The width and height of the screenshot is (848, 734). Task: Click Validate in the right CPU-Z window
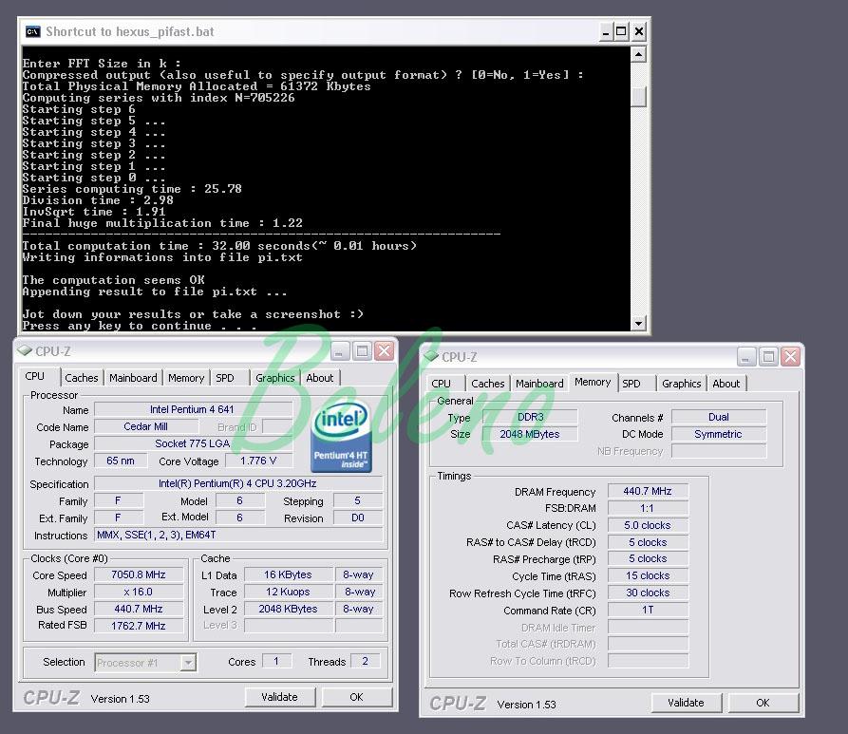(686, 702)
